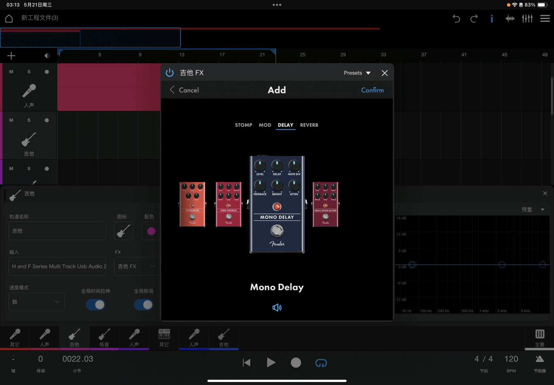The image size is (554, 385).
Task: Open the waveform audio editor icon
Action: [510, 18]
